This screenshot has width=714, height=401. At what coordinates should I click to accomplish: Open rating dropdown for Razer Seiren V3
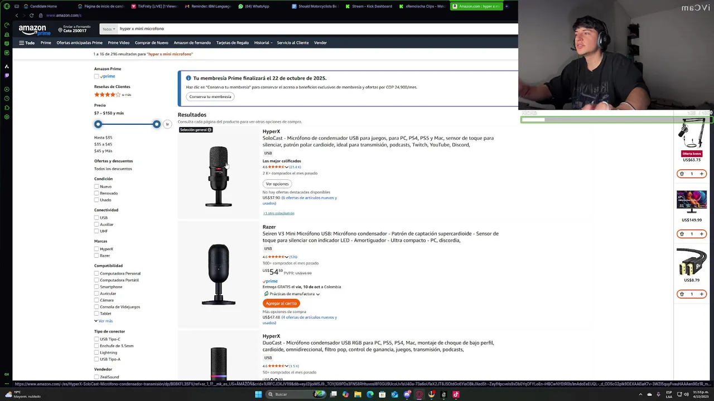(287, 257)
